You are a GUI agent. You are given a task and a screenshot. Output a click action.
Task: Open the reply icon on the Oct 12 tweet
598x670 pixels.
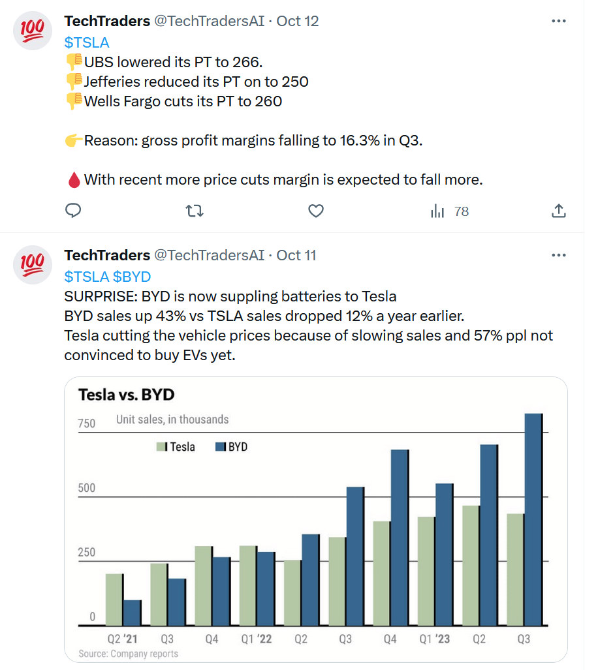(x=73, y=211)
